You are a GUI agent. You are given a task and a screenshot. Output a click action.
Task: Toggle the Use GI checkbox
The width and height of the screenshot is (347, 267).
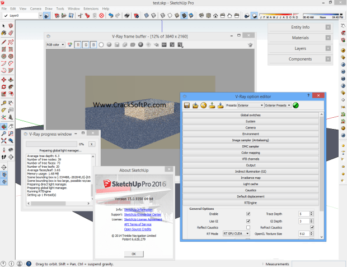(248, 221)
